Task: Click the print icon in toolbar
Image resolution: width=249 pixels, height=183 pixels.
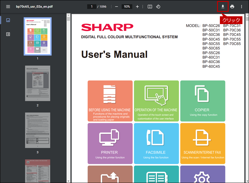Action: [232, 7]
